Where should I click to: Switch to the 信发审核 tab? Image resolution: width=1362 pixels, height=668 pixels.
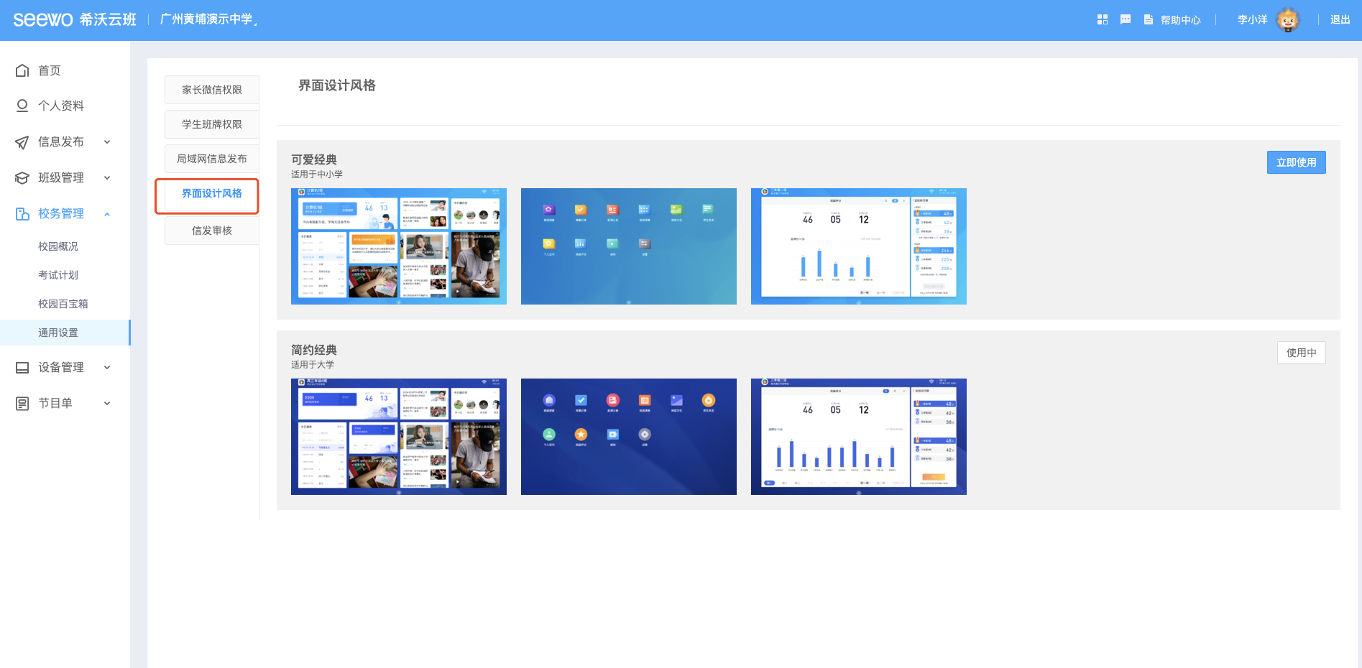(212, 231)
